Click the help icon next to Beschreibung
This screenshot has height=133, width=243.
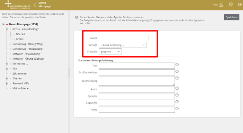177,78
